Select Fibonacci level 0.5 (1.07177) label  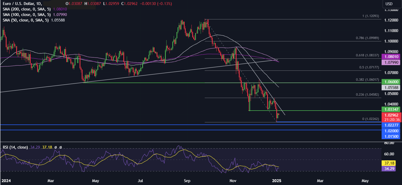click(x=369, y=67)
